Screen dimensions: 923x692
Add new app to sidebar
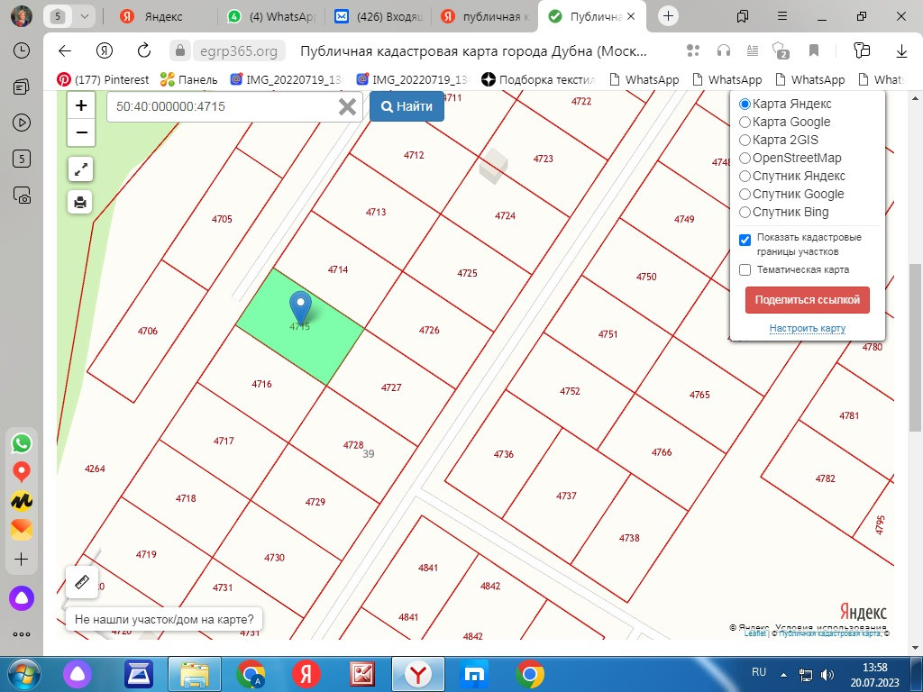click(x=22, y=559)
